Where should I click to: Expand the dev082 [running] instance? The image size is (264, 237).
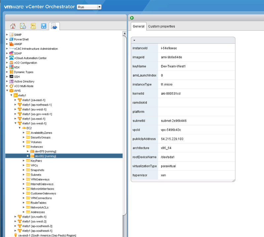[28, 156]
